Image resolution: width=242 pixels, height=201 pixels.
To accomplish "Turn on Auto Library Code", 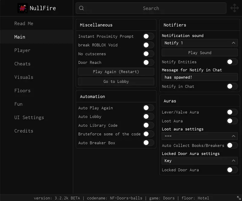I will 149,125.
